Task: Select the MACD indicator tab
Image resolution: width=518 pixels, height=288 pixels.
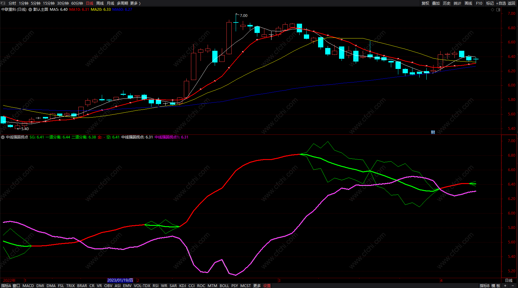Action: 28,286
